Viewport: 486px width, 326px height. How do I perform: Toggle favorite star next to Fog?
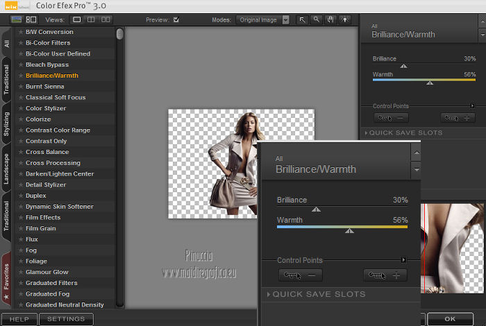[21, 250]
